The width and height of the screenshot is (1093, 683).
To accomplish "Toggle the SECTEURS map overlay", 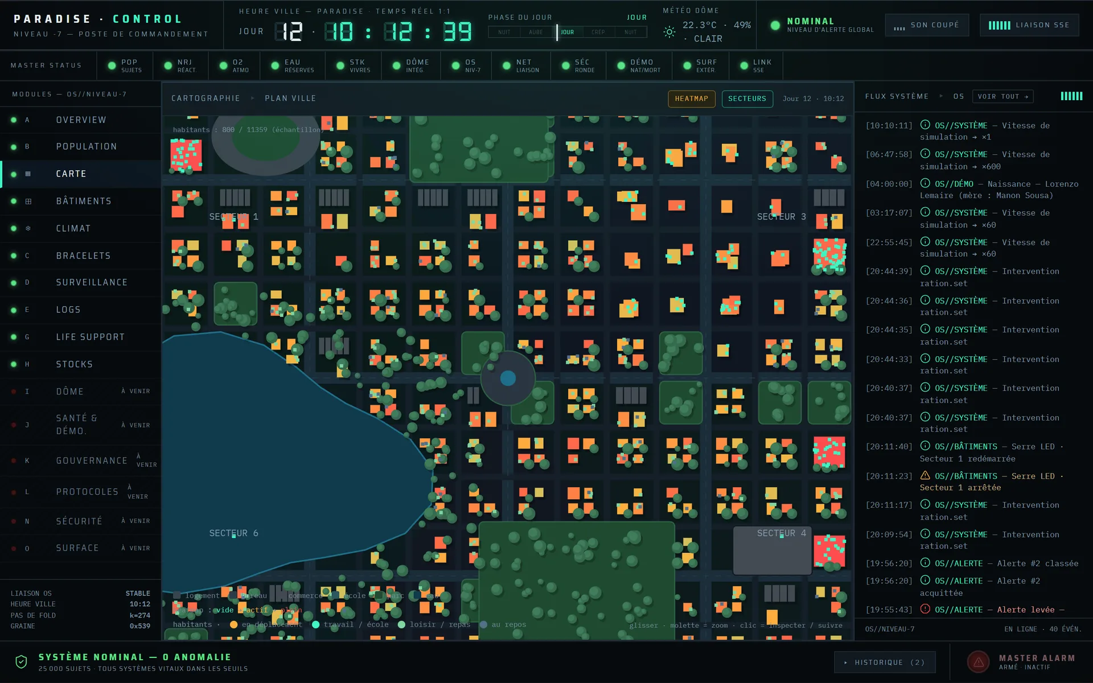I will click(747, 98).
